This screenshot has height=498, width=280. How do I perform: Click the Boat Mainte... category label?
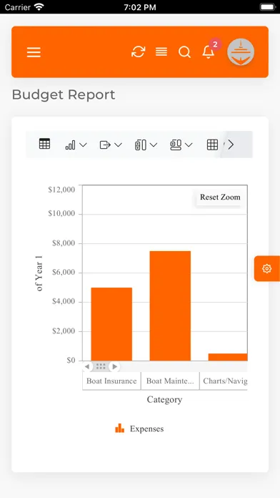click(x=170, y=381)
